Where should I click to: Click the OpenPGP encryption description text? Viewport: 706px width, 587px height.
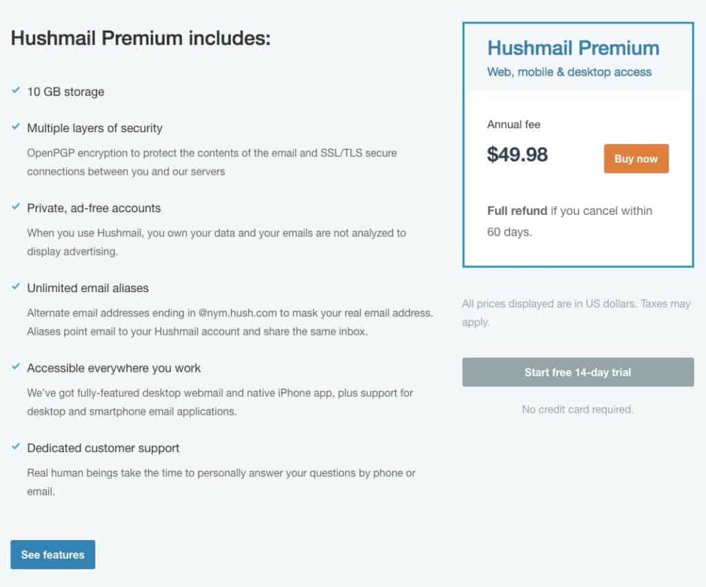point(212,161)
